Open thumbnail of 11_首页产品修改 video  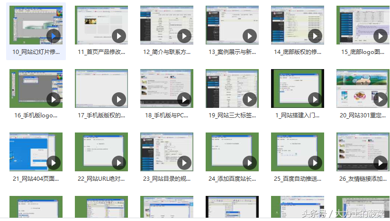101,25
